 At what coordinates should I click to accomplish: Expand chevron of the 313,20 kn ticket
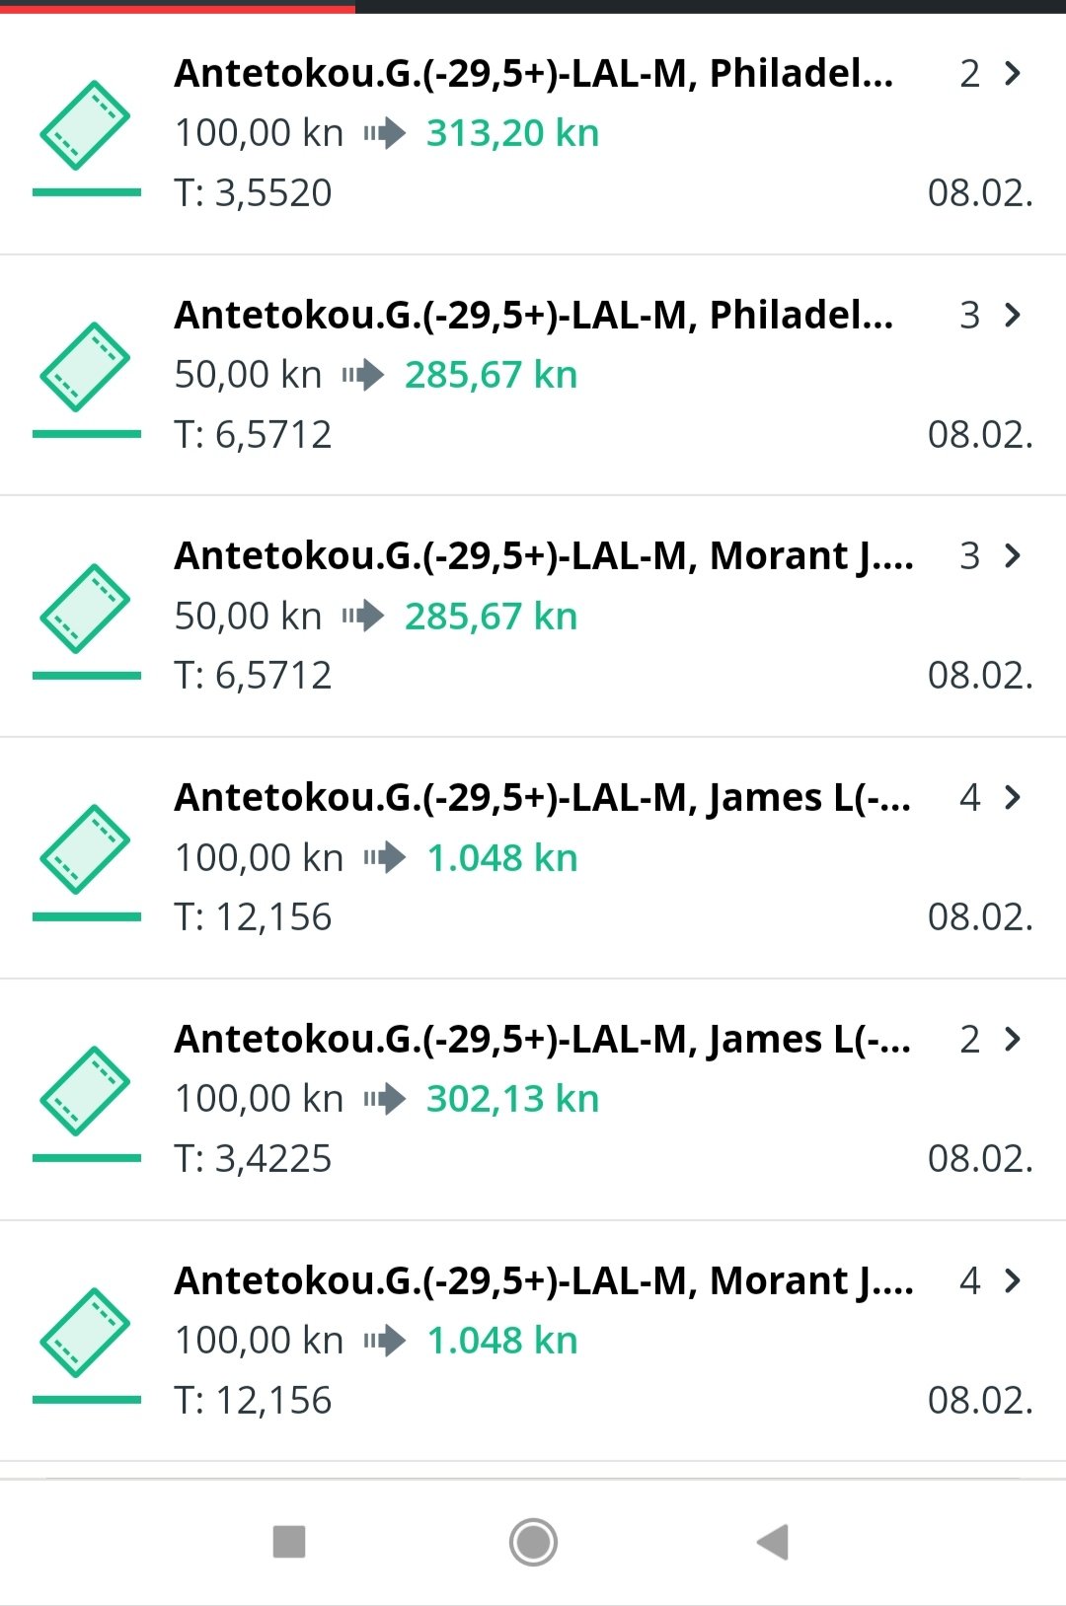pyautogui.click(x=1013, y=73)
